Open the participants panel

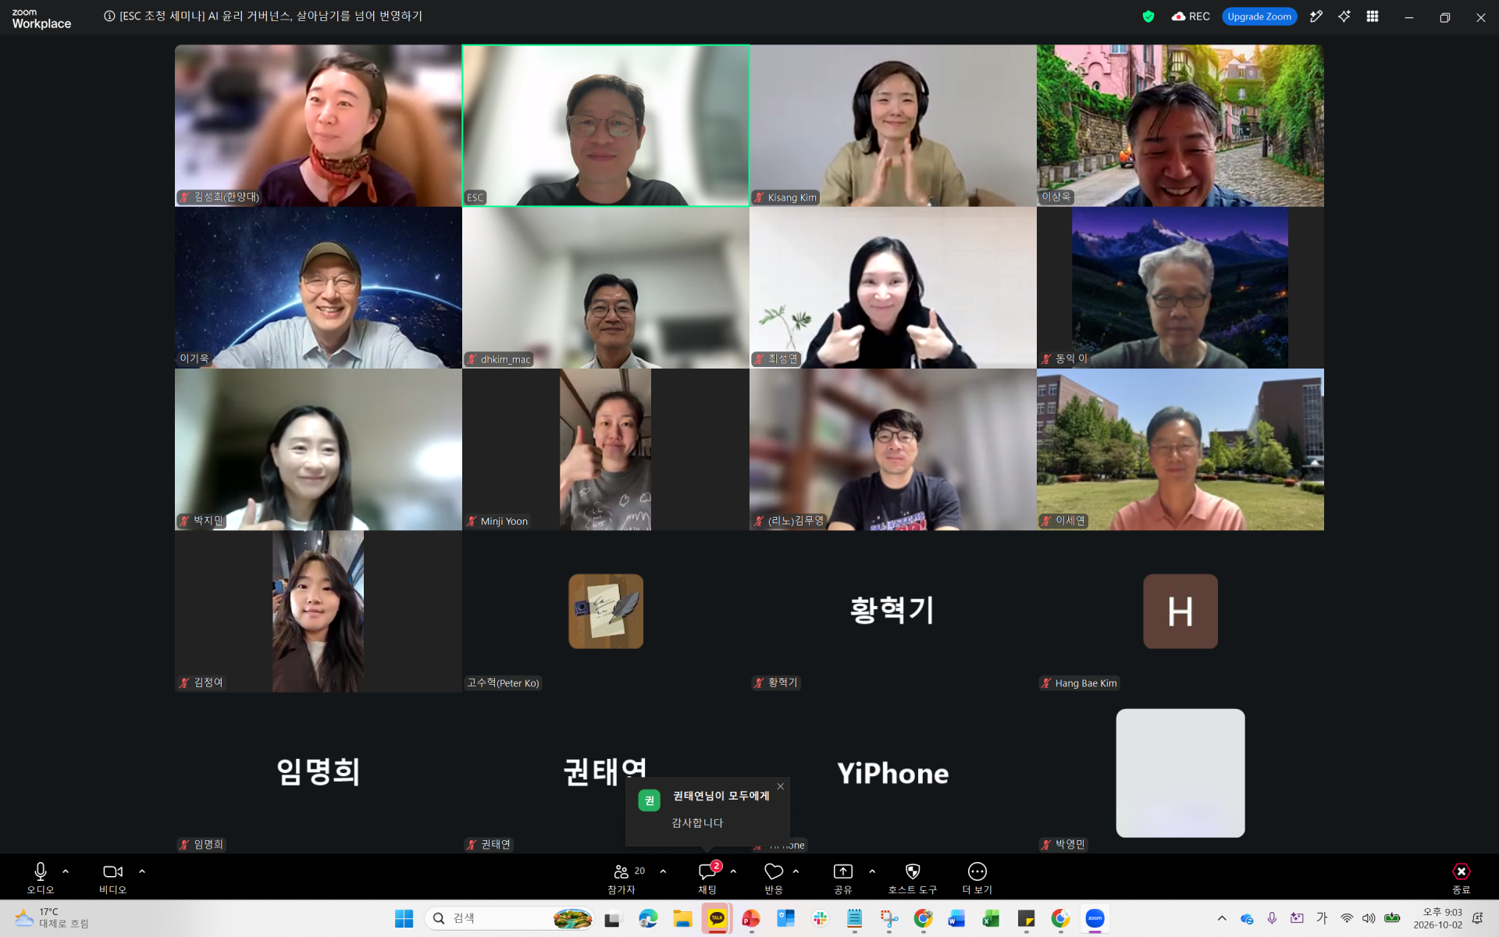622,878
